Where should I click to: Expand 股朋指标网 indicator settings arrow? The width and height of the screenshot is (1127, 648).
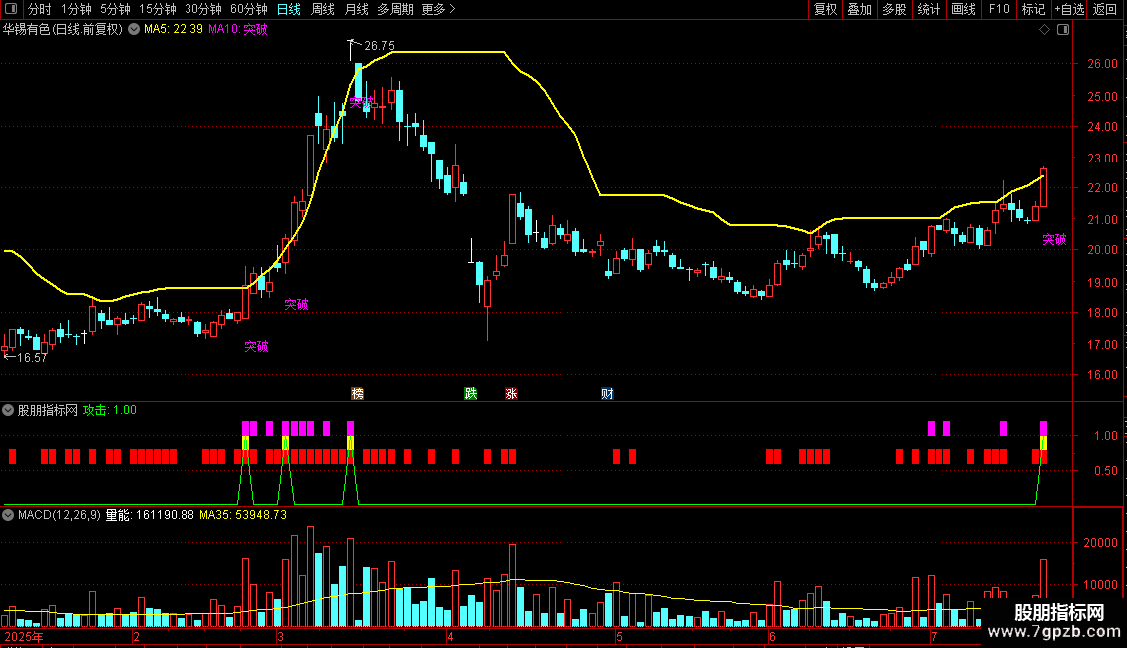point(8,410)
